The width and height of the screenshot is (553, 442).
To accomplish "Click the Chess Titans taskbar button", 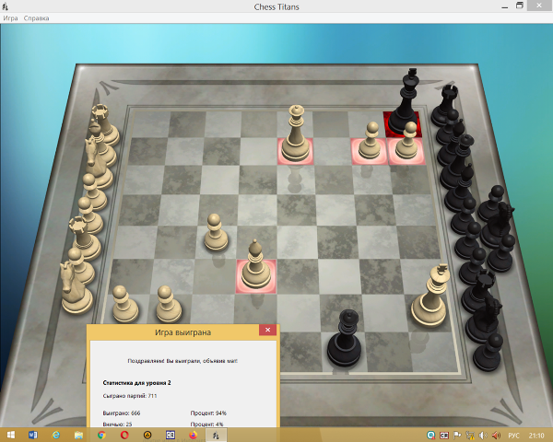I will tap(216, 434).
